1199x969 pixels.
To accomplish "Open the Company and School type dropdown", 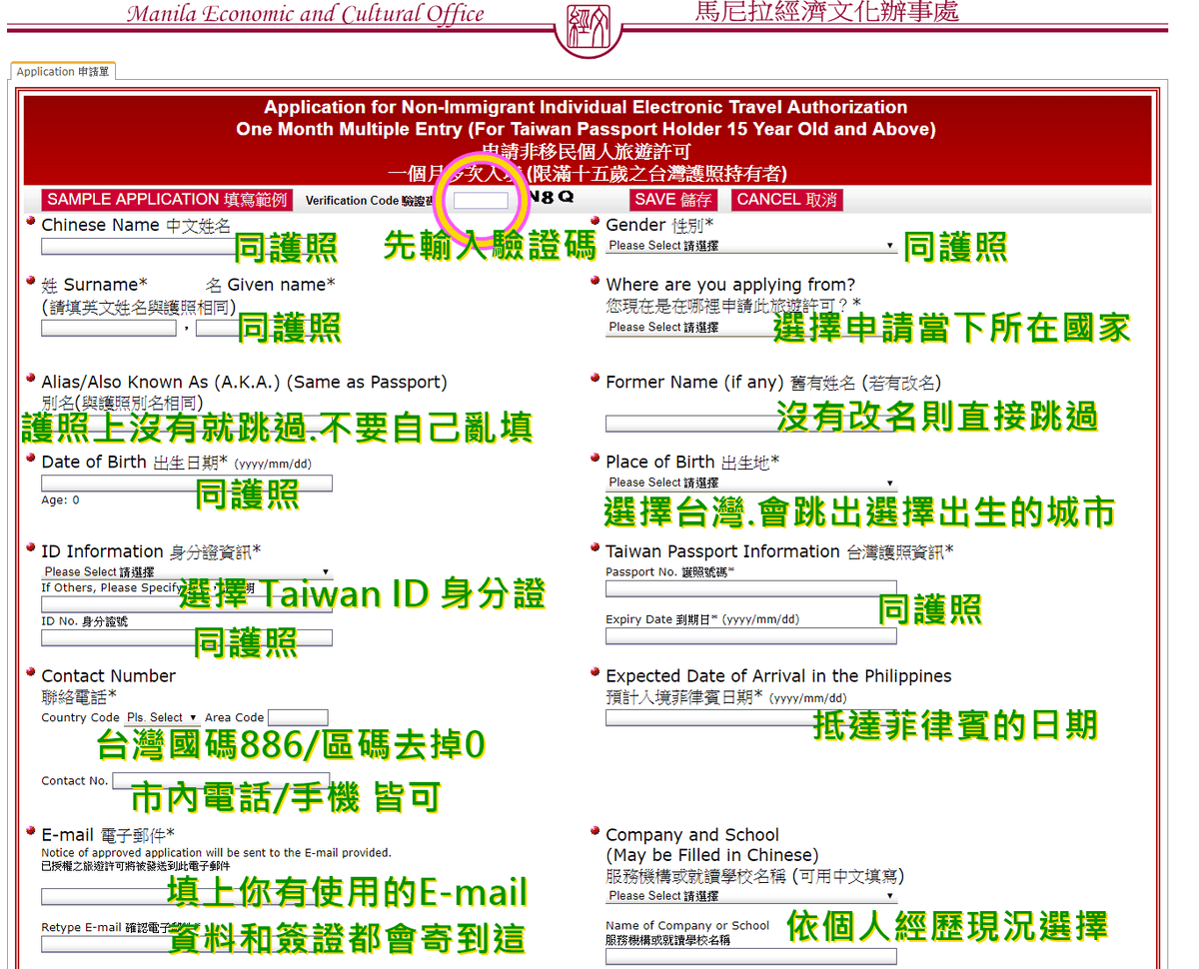I will point(750,896).
